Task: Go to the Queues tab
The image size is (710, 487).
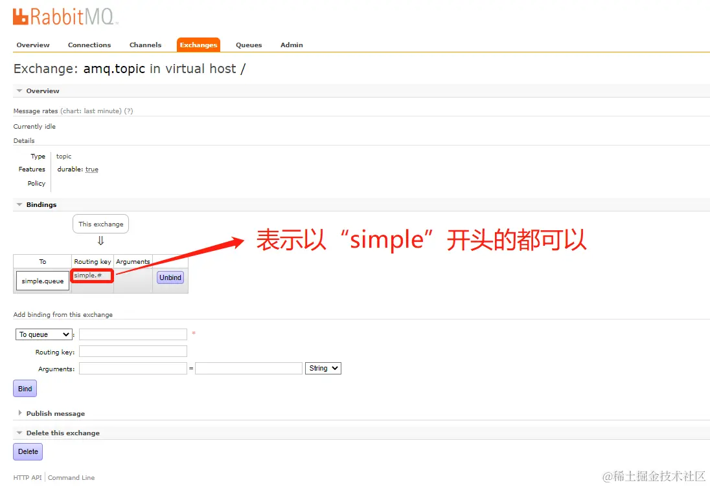Action: coord(249,45)
